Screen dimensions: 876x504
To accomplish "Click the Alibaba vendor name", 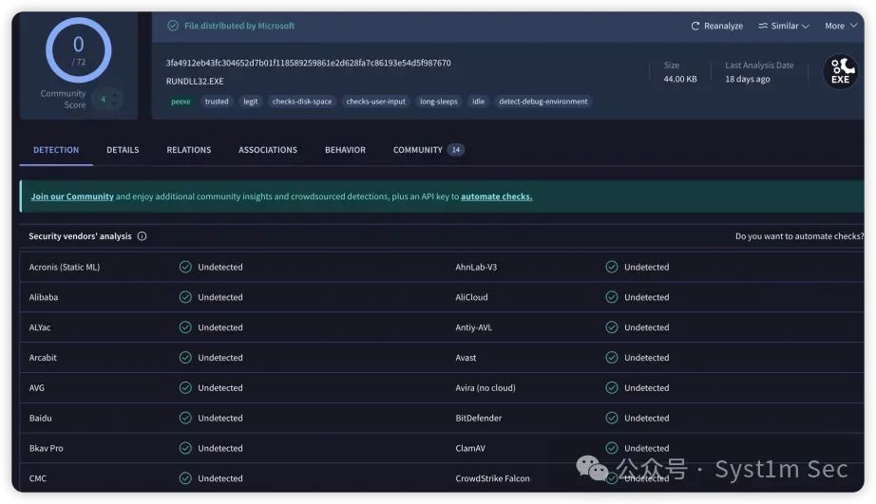I will (44, 297).
